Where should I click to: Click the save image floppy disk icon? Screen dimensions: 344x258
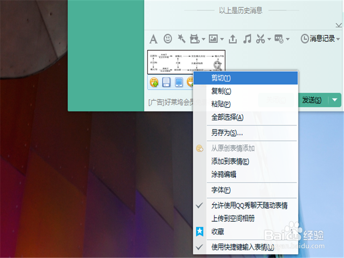pyautogui.click(x=166, y=82)
